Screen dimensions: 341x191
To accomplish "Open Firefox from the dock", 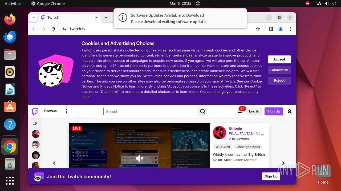I will point(10,19).
